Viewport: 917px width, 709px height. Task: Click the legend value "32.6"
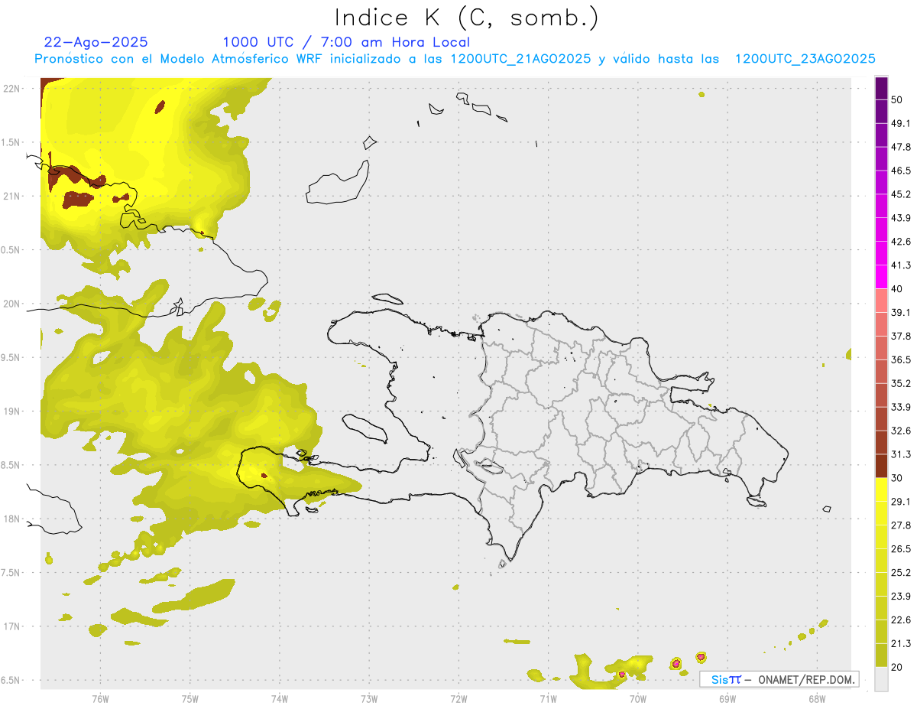tap(901, 431)
